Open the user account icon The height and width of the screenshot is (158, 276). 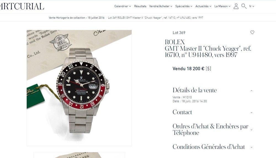(236, 6)
